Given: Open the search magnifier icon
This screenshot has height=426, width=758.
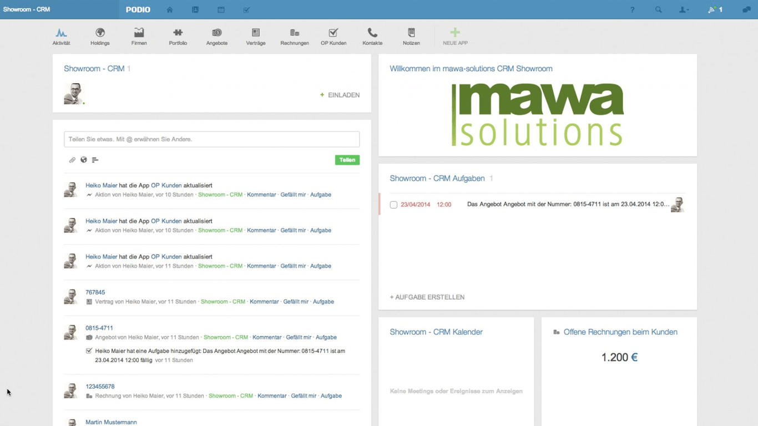Looking at the screenshot, I should pos(658,10).
